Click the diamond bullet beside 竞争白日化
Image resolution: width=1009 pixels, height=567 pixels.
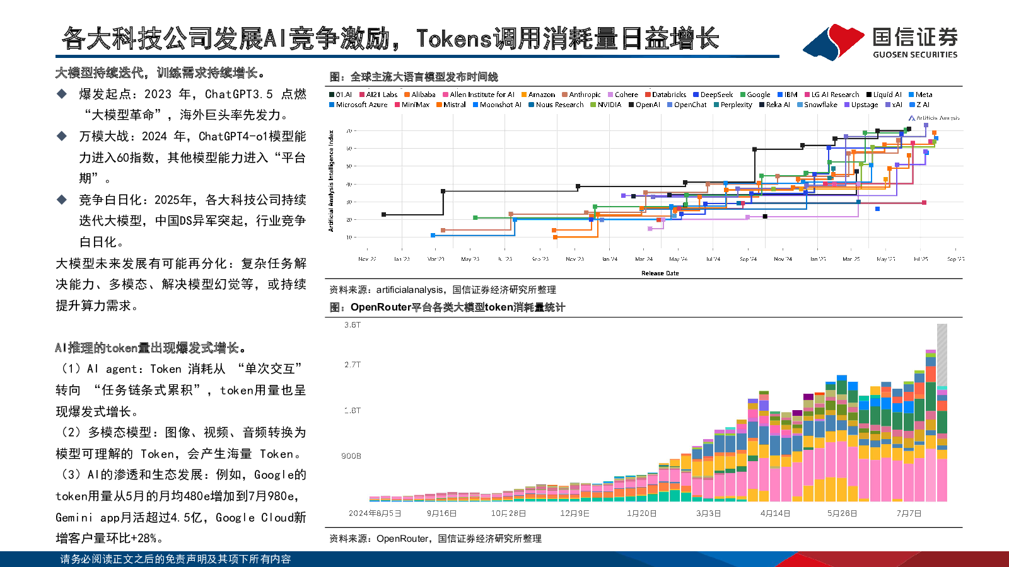[x=62, y=200]
